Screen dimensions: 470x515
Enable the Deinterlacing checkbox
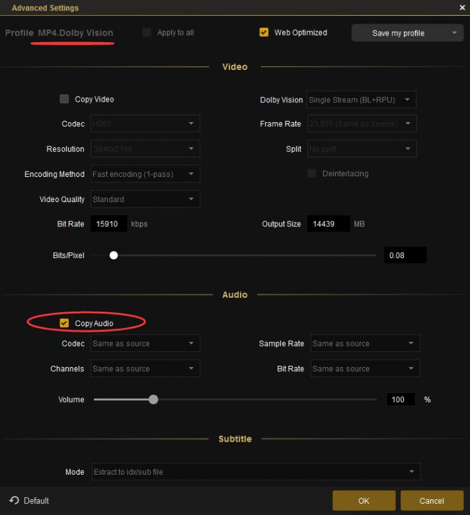pos(312,174)
